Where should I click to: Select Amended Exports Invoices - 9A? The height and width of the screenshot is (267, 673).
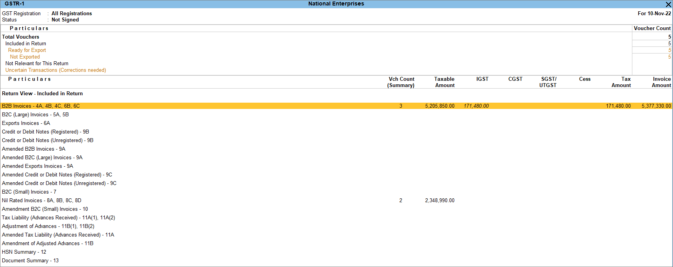tap(38, 166)
